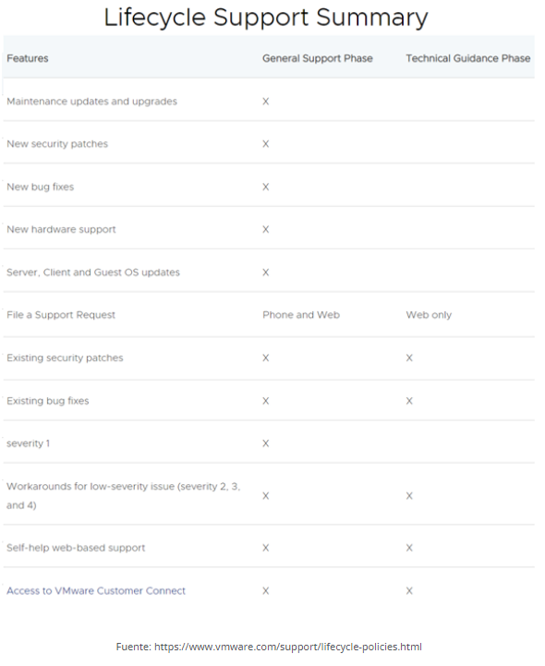This screenshot has height=666, width=545.
Task: Click Maintenance updates and upgrades row label
Action: (x=91, y=102)
